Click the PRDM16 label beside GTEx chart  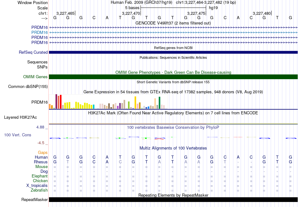40,102
